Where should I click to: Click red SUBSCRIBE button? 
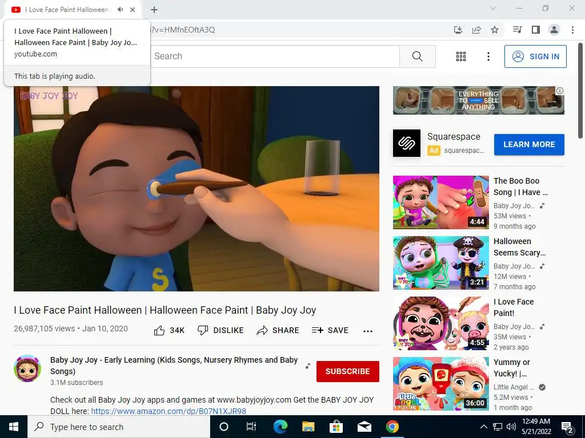pyautogui.click(x=348, y=371)
